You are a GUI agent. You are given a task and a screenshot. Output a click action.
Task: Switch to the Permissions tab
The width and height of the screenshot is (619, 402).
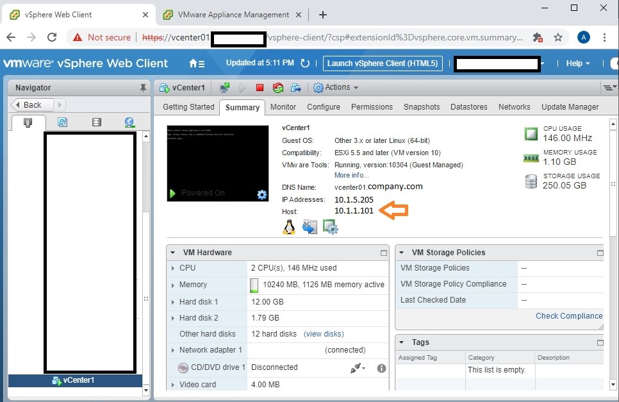coord(372,107)
